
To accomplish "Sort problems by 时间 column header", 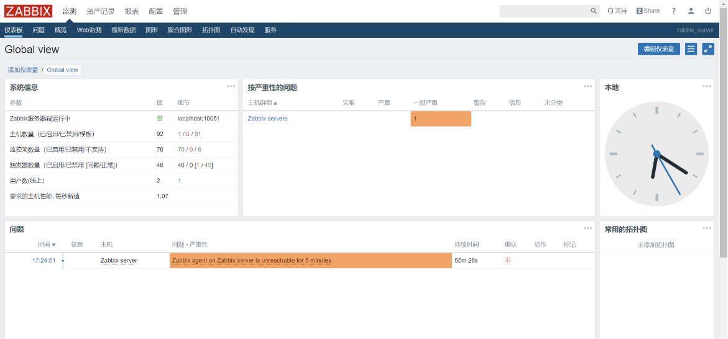I will coord(47,245).
